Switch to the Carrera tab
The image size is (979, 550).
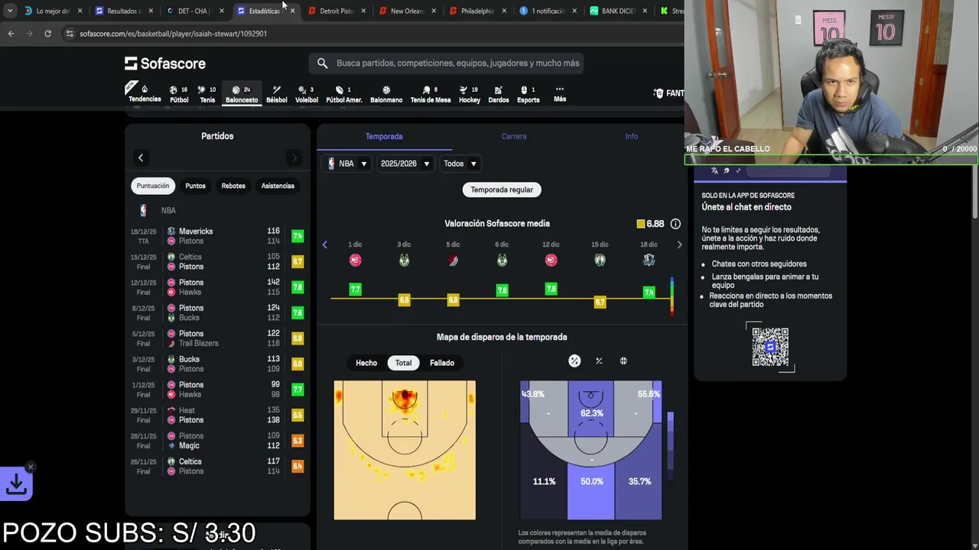514,136
